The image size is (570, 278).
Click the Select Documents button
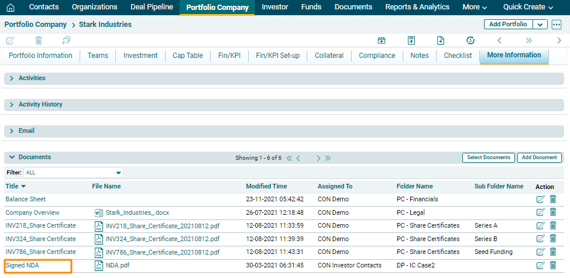point(488,157)
